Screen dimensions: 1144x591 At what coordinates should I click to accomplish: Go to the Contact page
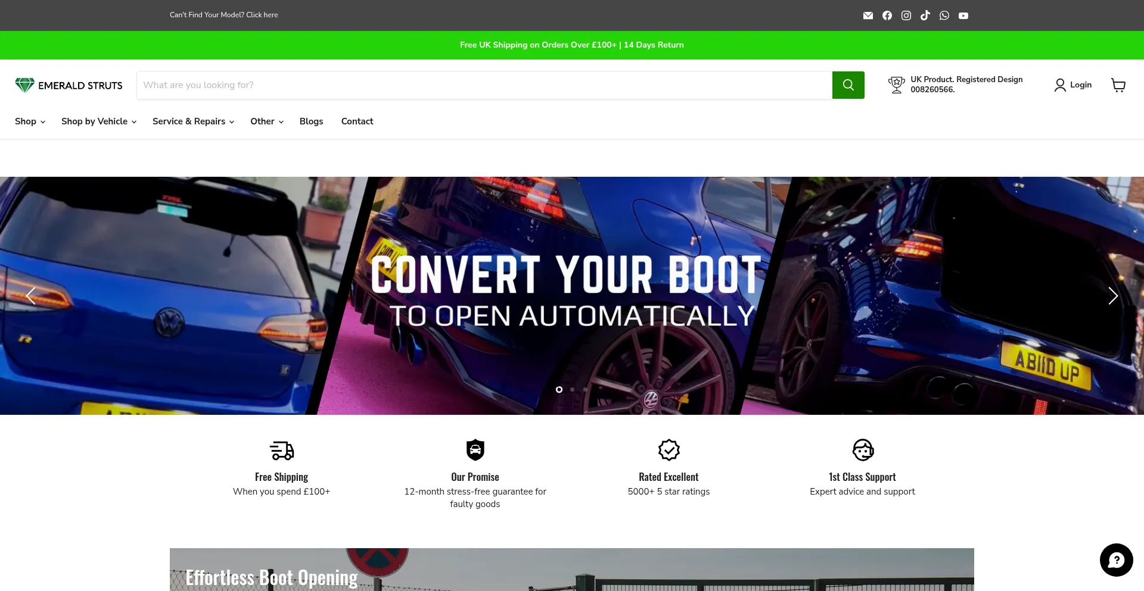point(357,121)
